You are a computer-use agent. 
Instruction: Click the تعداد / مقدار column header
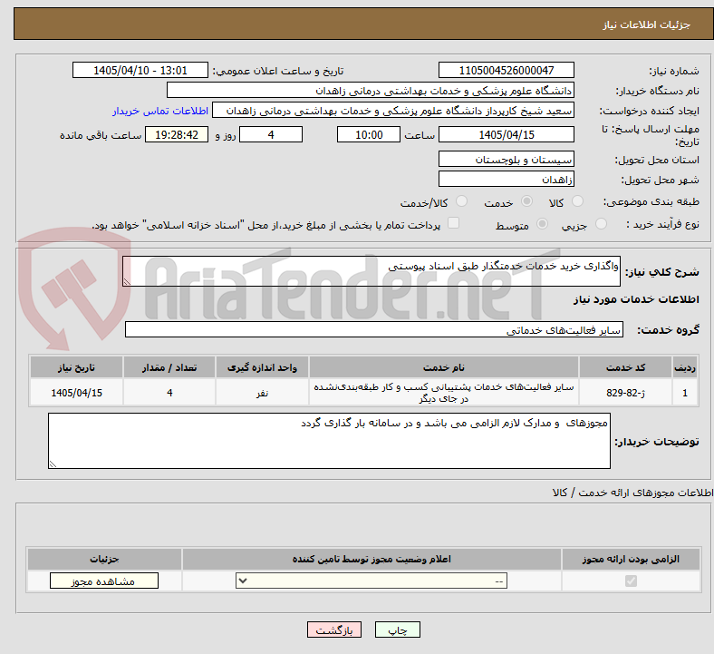point(169,367)
